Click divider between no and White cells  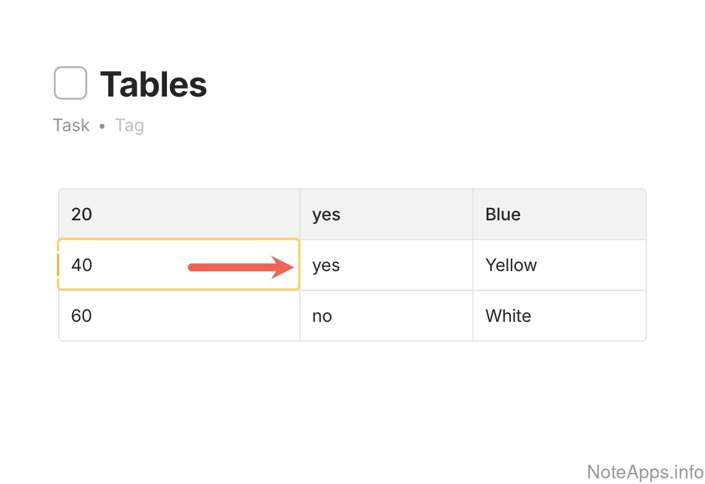click(473, 316)
